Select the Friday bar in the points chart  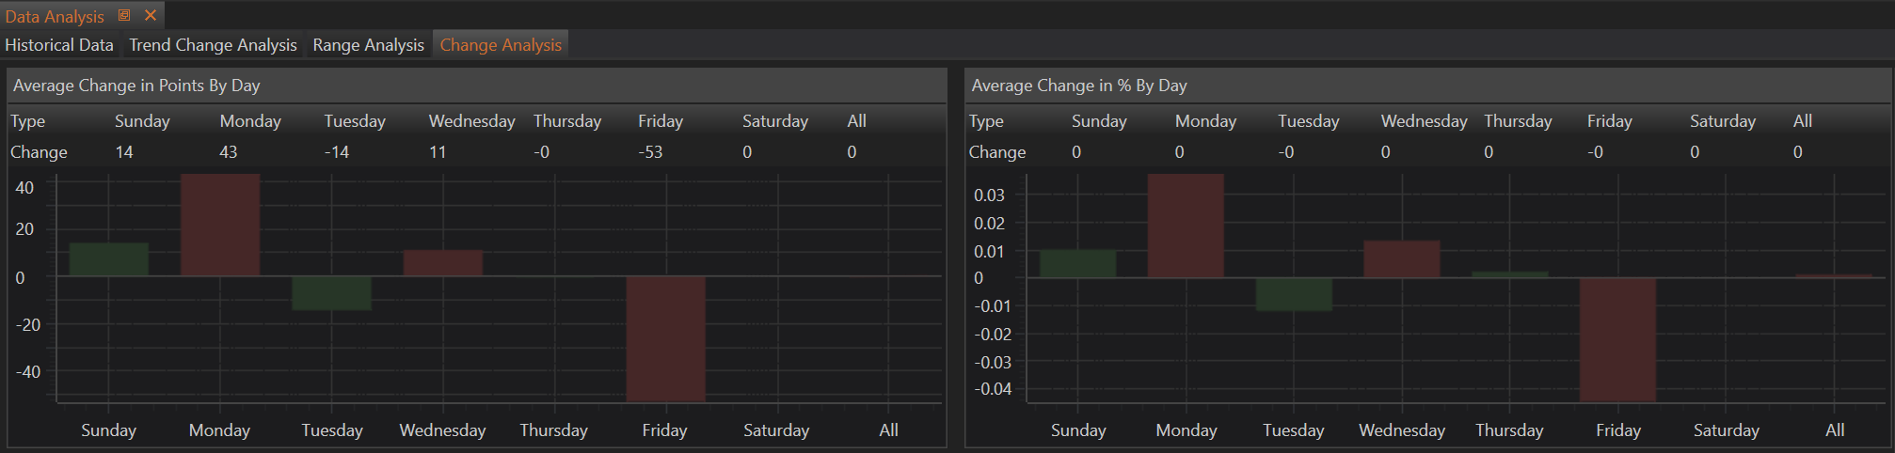pos(666,338)
